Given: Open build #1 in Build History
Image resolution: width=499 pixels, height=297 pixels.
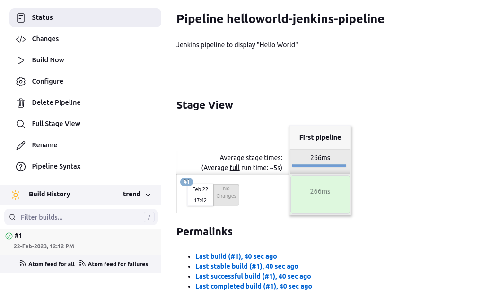Looking at the screenshot, I should (x=18, y=236).
